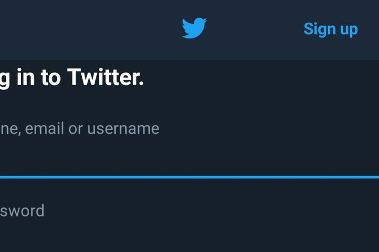Click the word 'username' in the placeholder
The height and width of the screenshot is (252, 379).
pyautogui.click(x=123, y=129)
